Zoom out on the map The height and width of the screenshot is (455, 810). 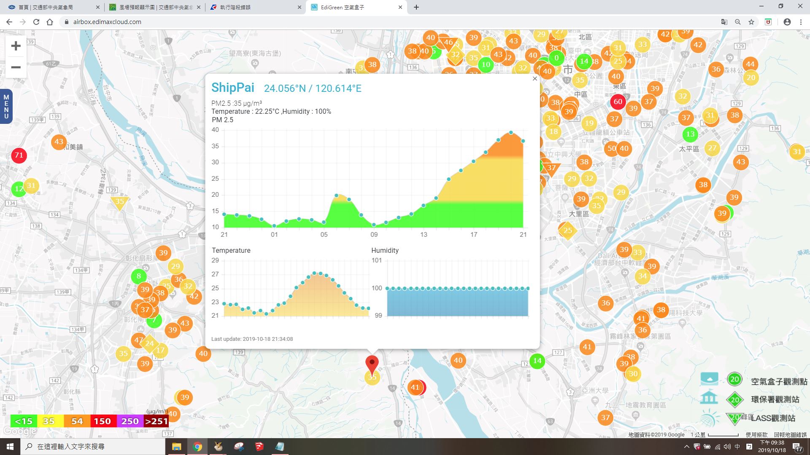point(16,67)
